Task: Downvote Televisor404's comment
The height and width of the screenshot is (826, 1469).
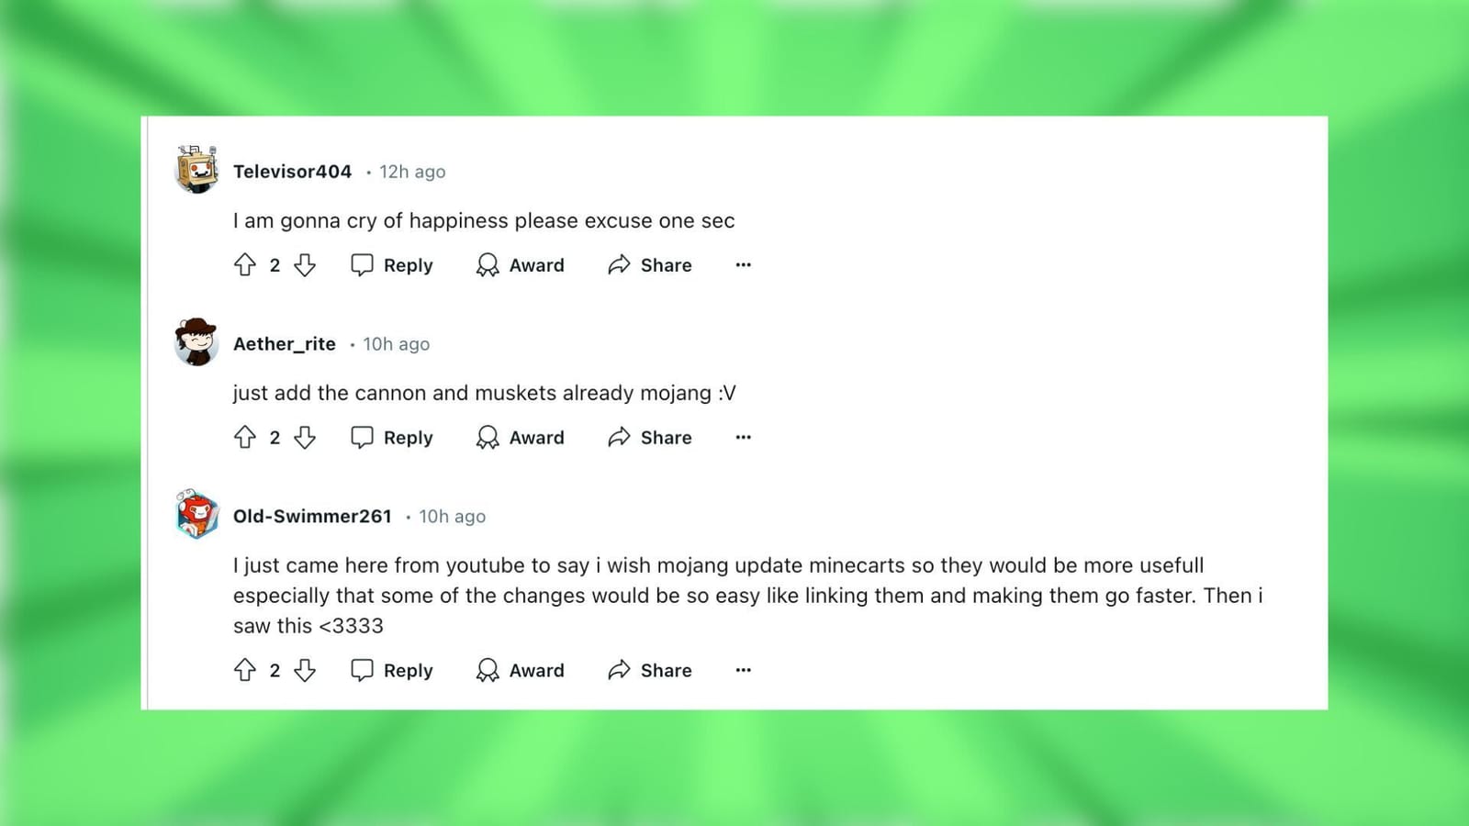Action: (305, 265)
